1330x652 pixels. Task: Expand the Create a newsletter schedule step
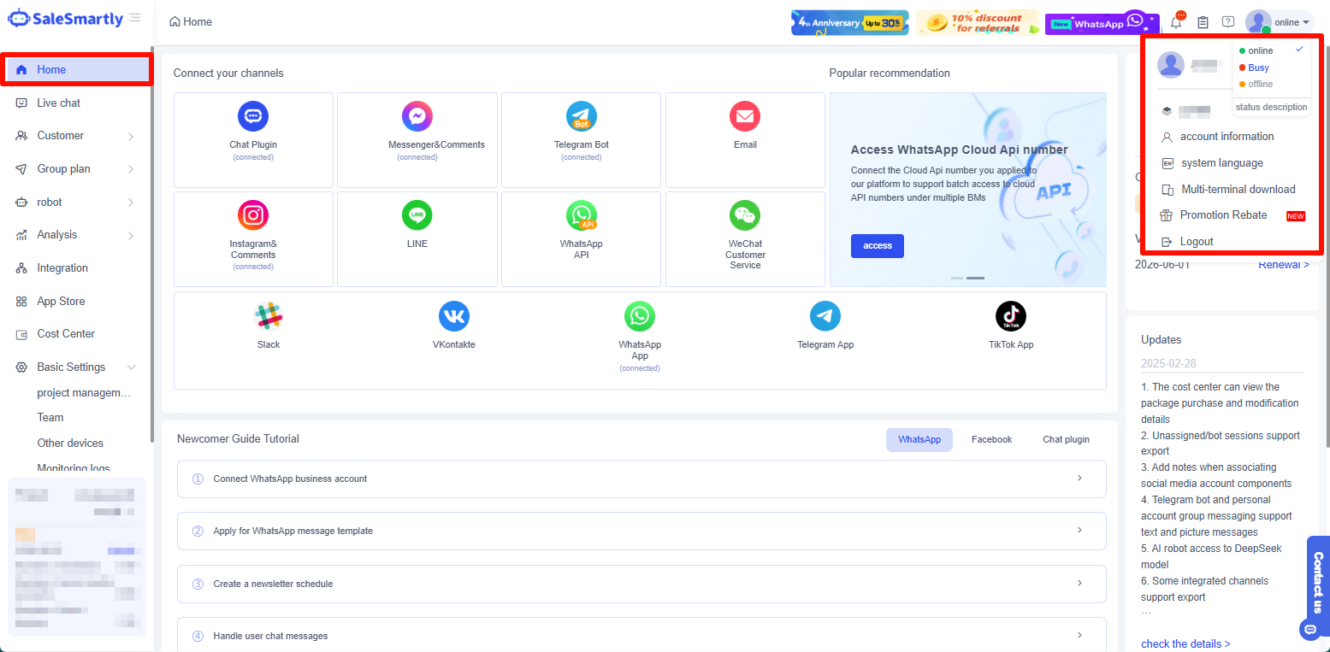click(641, 584)
